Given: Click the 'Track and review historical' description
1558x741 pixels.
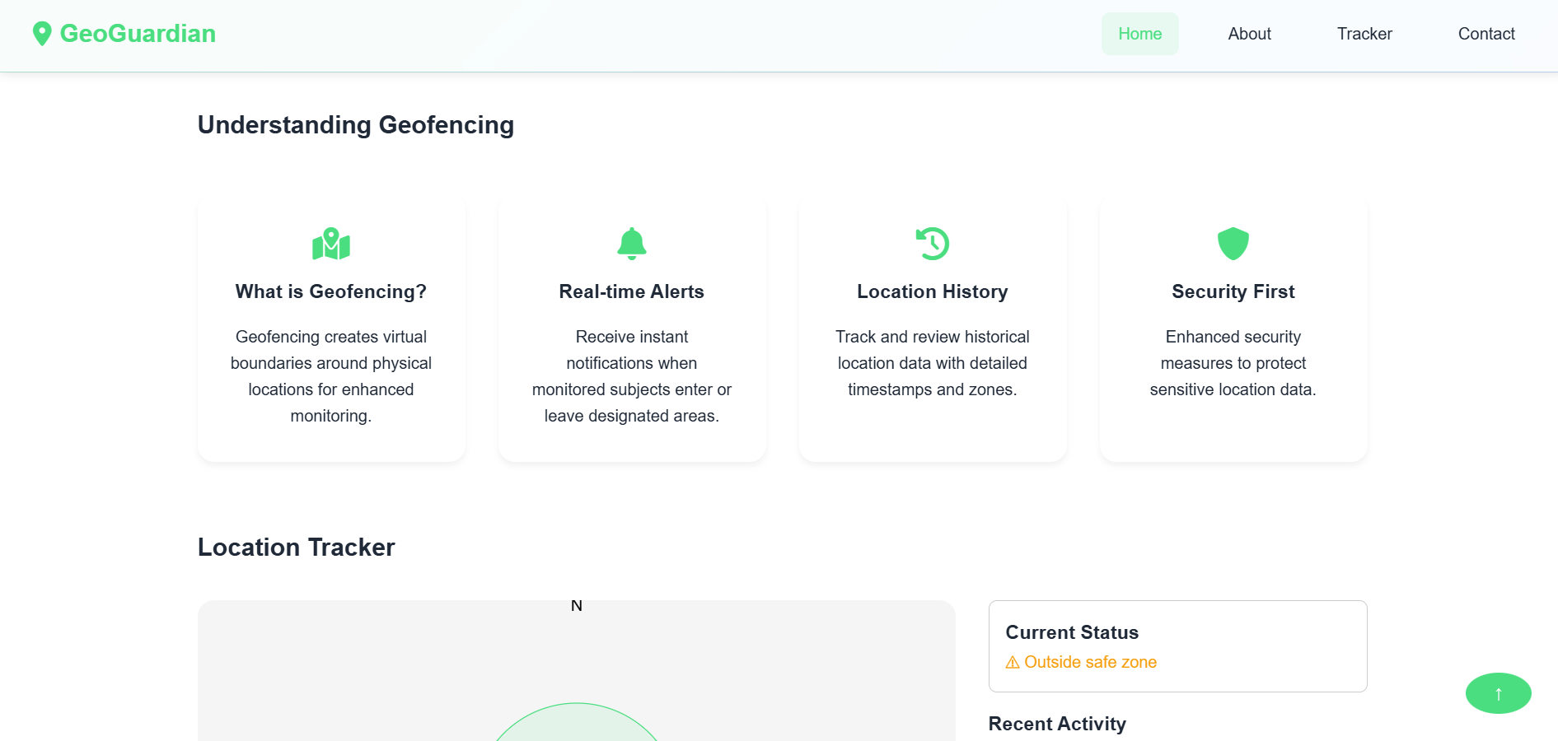Looking at the screenshot, I should [x=933, y=363].
